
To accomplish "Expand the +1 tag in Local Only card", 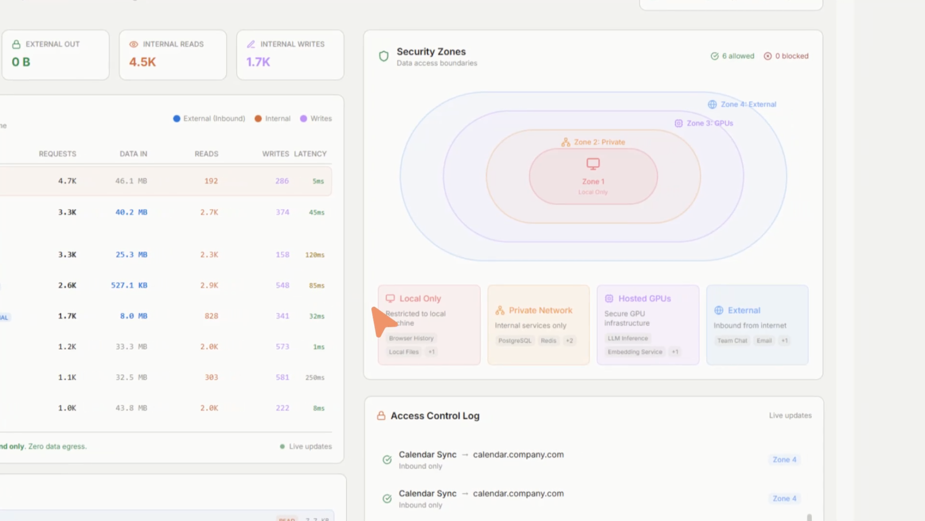I will pos(431,352).
